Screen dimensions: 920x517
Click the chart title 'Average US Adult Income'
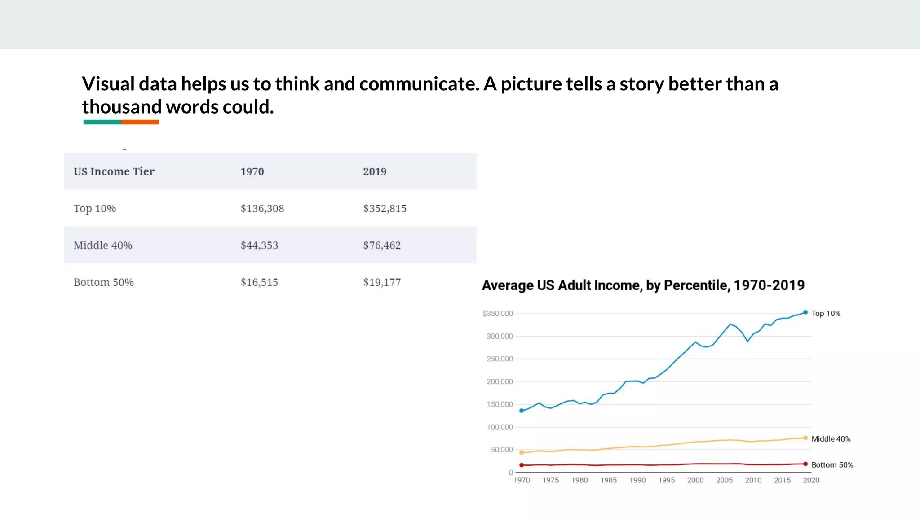point(643,285)
